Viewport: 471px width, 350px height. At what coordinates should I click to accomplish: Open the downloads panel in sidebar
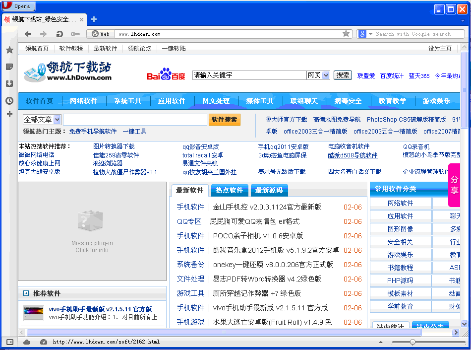click(9, 83)
